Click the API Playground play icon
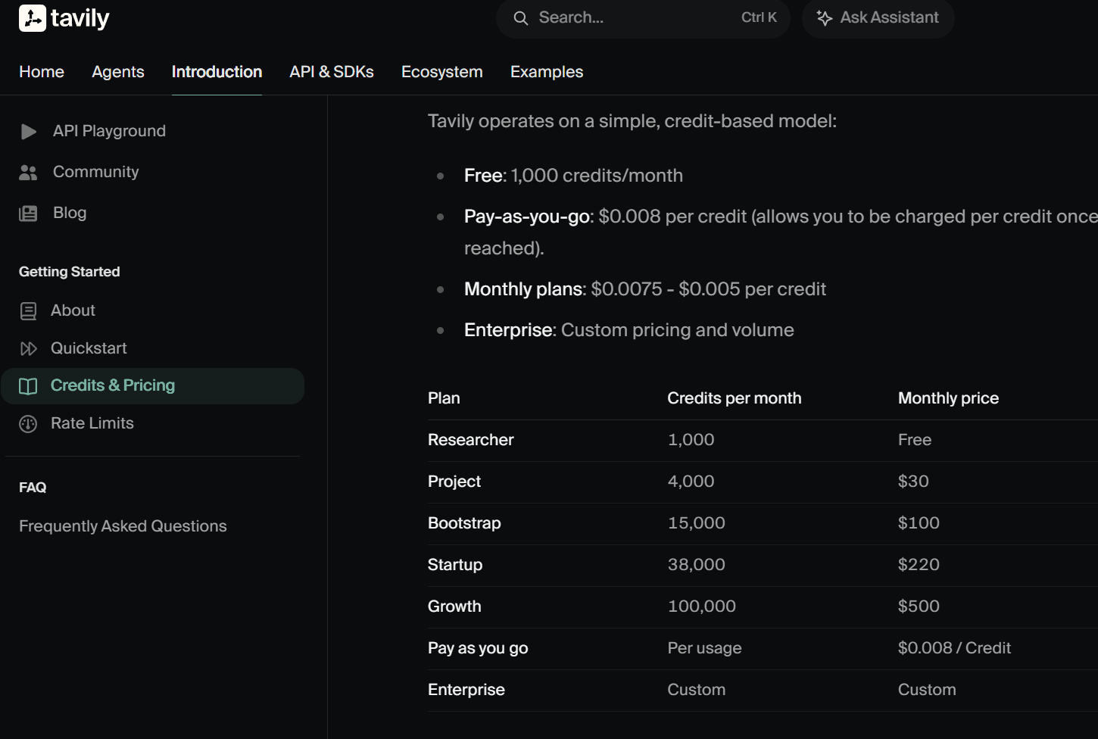The width and height of the screenshot is (1098, 739). (x=29, y=132)
